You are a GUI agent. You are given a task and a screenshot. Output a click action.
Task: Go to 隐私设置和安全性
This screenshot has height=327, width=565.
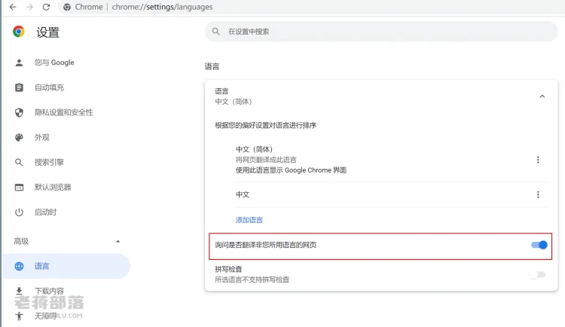[64, 112]
